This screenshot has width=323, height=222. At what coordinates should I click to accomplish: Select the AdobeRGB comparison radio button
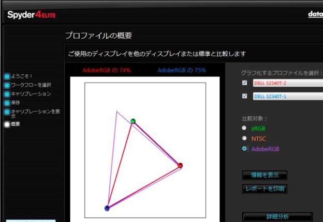[244, 149]
